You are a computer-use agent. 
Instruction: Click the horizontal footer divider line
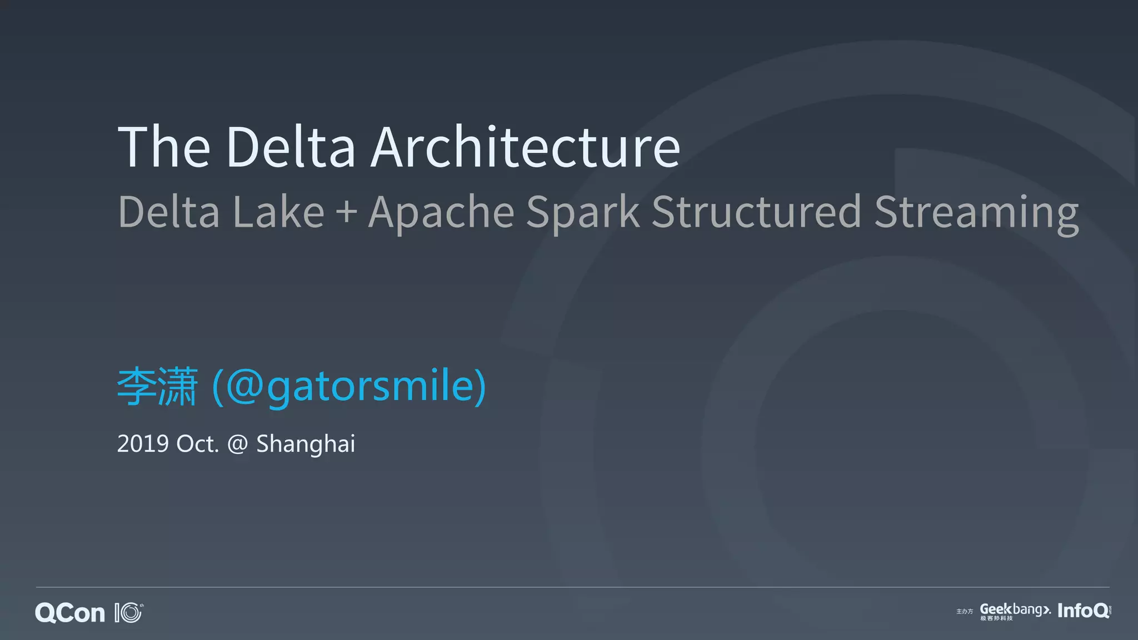pos(572,587)
